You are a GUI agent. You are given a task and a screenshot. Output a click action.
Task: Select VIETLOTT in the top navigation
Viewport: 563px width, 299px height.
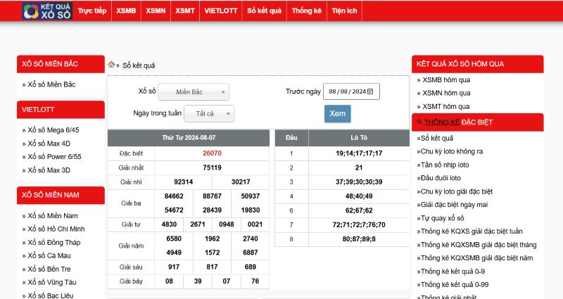pyautogui.click(x=220, y=11)
